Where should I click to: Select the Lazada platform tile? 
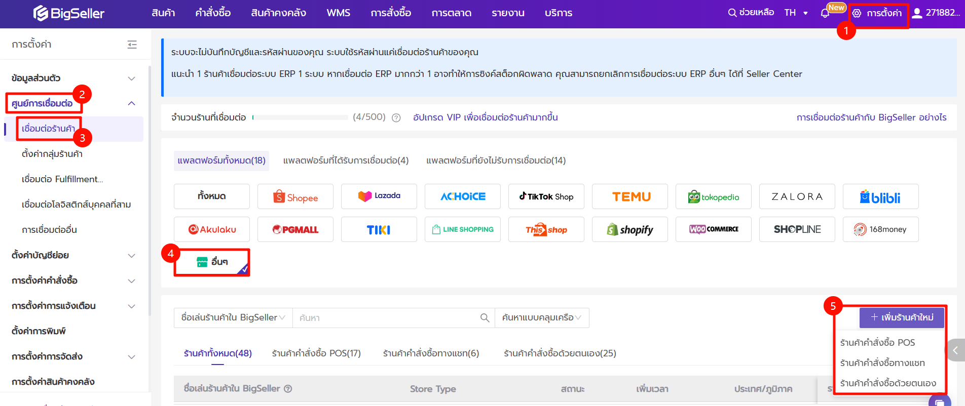point(379,197)
